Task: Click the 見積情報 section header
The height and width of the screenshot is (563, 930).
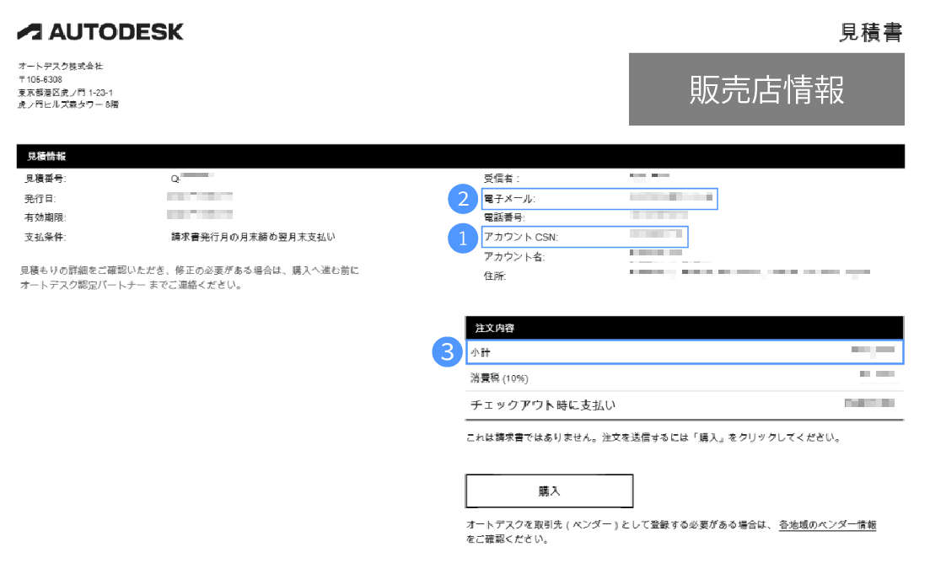Action: click(460, 157)
